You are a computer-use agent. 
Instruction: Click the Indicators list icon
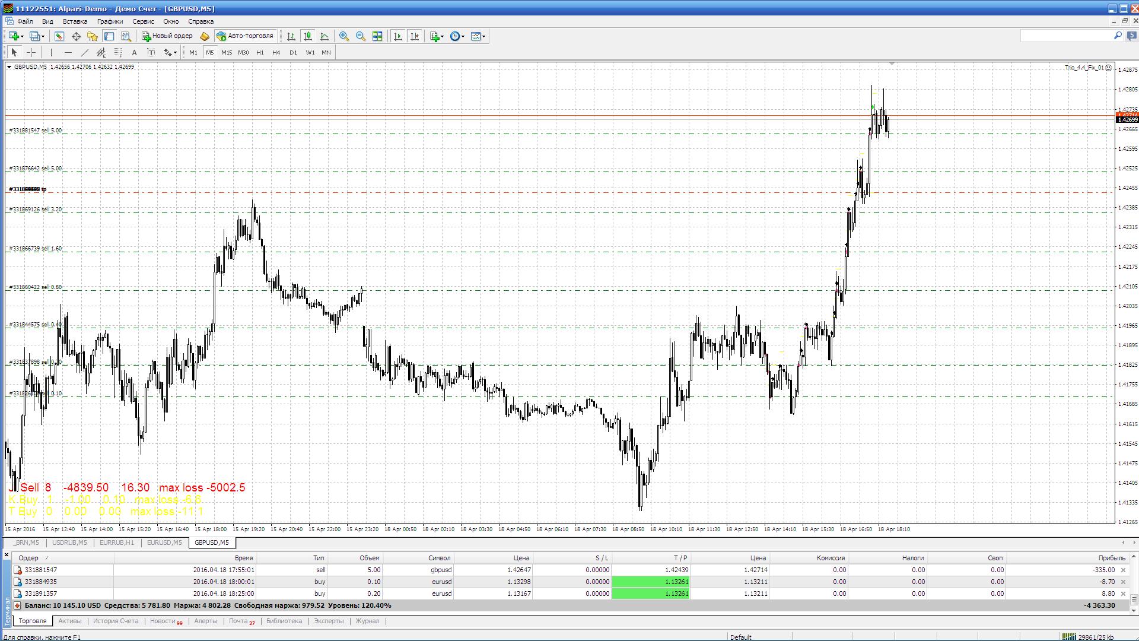[x=434, y=36]
